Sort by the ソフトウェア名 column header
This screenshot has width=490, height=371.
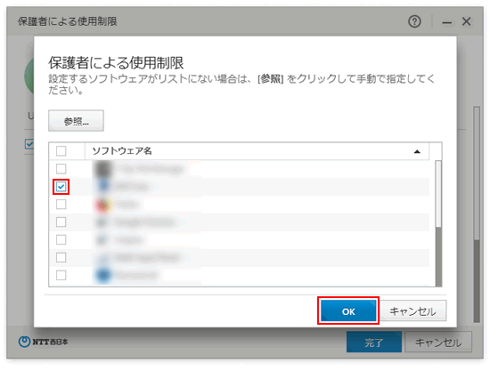pyautogui.click(x=122, y=151)
